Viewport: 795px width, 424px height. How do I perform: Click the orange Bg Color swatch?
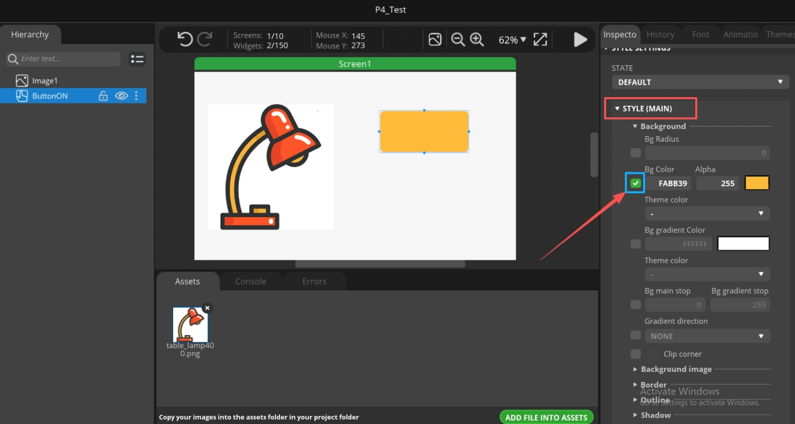[757, 183]
